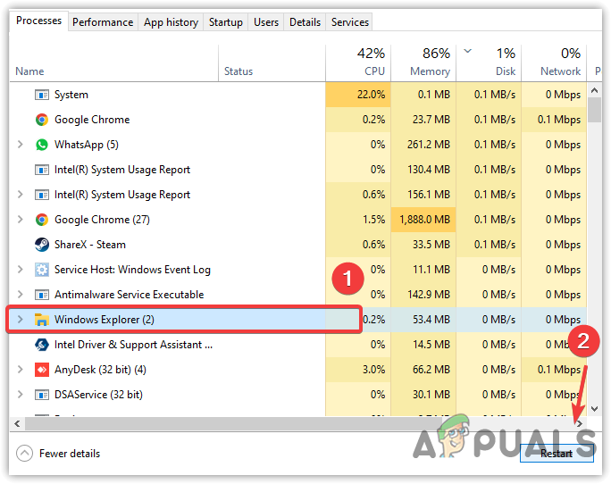Click the 3.0% CPU cell for AnyDesk

point(358,370)
